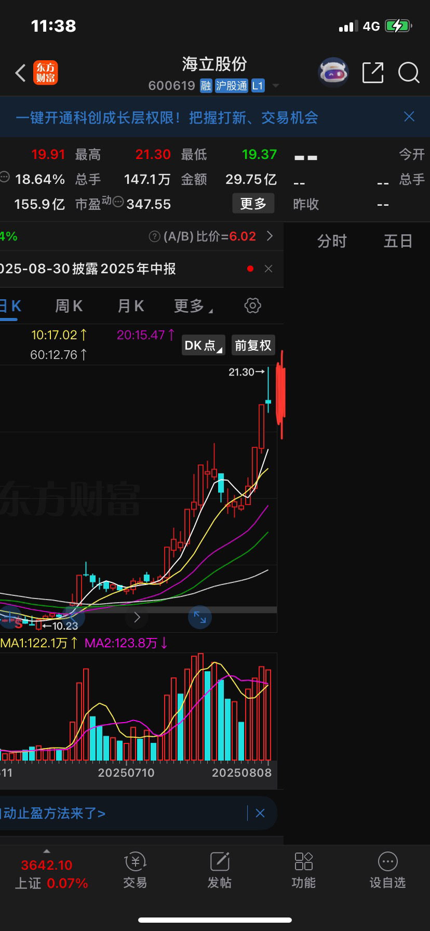Click the MA1:122.1万 volume label
This screenshot has height=931, width=430.
coord(39,643)
